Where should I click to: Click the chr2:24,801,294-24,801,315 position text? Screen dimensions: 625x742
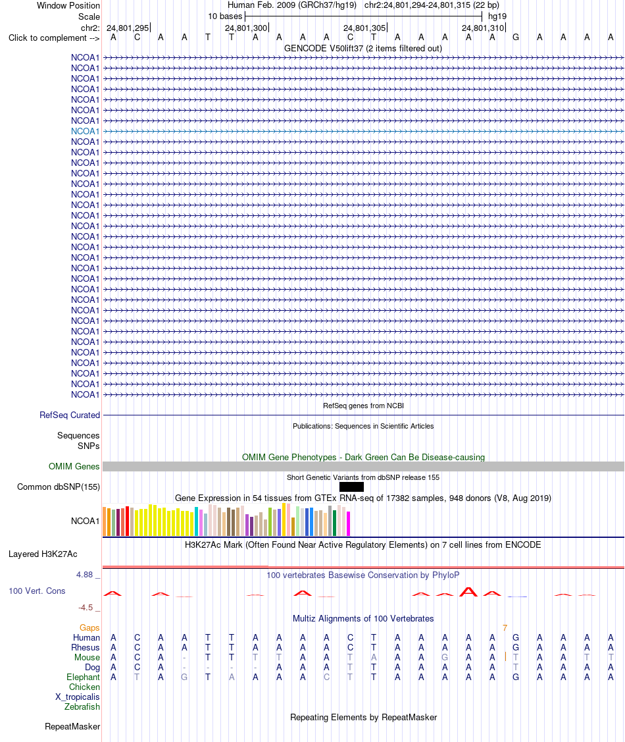(x=432, y=5)
